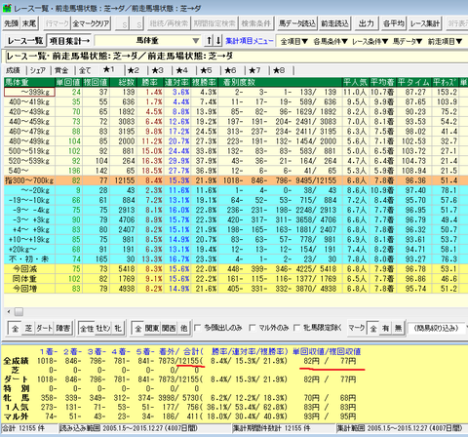Click the 前走読込 button
Image resolution: width=468 pixels, height=437 pixels.
point(335,23)
